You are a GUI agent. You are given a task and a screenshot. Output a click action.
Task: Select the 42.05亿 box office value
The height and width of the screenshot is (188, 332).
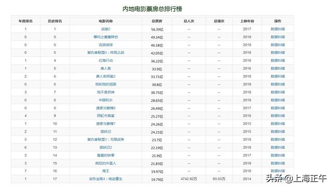point(157,53)
